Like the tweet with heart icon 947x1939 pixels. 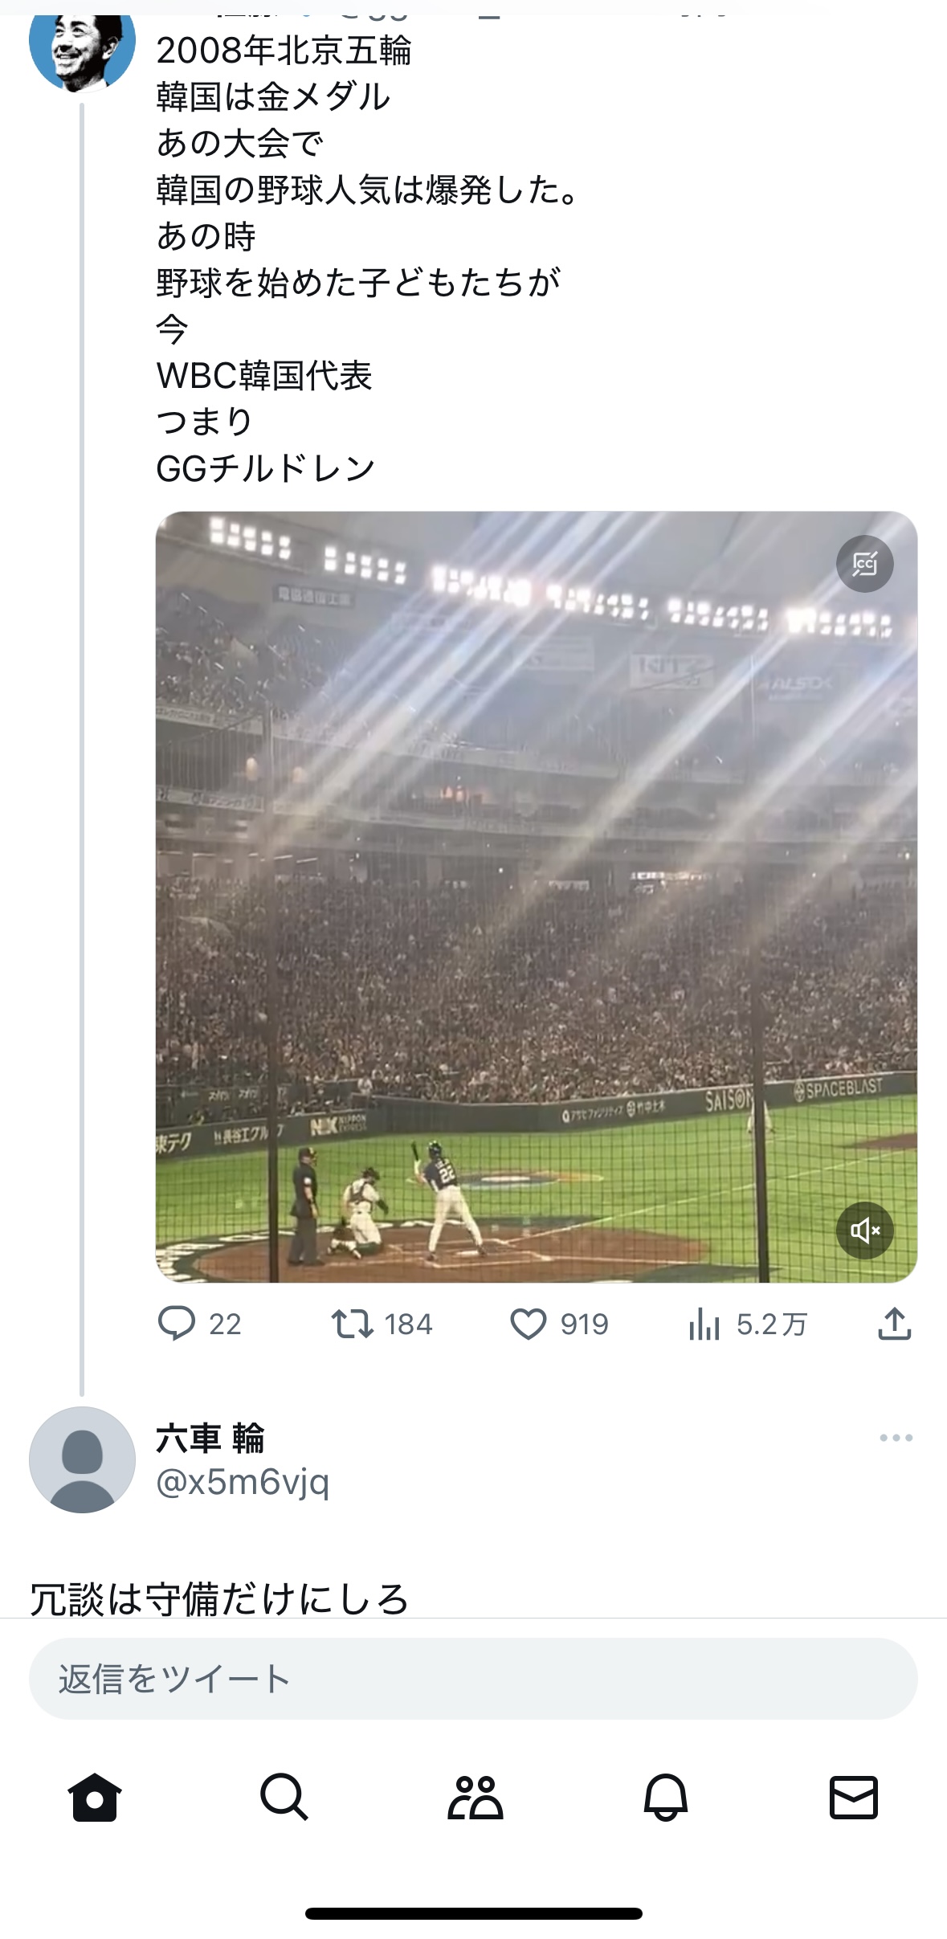pos(529,1324)
